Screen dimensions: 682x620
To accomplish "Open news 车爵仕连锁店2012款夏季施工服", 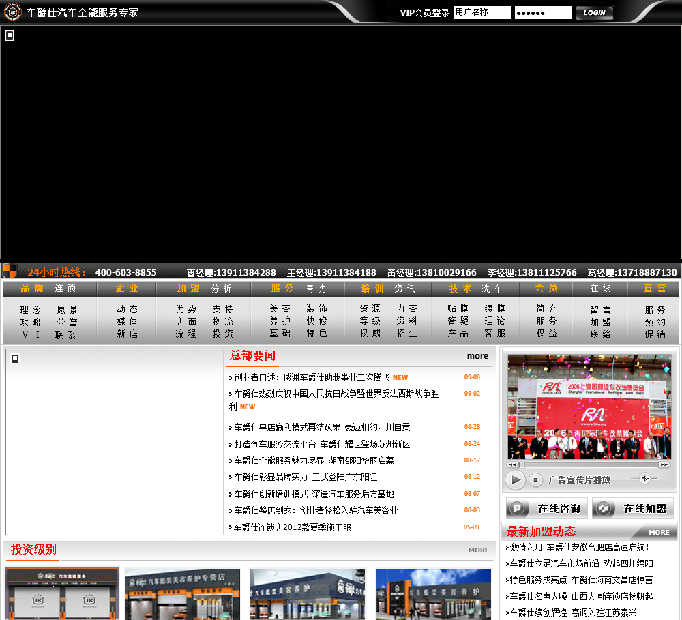I will pyautogui.click(x=293, y=528).
